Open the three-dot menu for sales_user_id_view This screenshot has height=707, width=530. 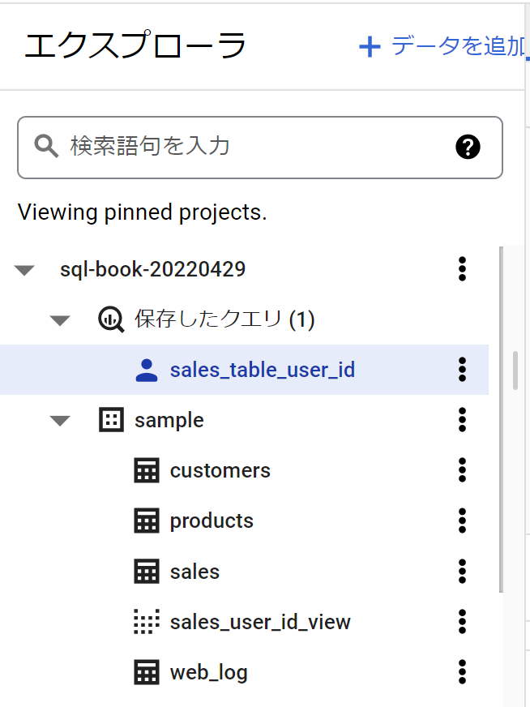pyautogui.click(x=462, y=622)
